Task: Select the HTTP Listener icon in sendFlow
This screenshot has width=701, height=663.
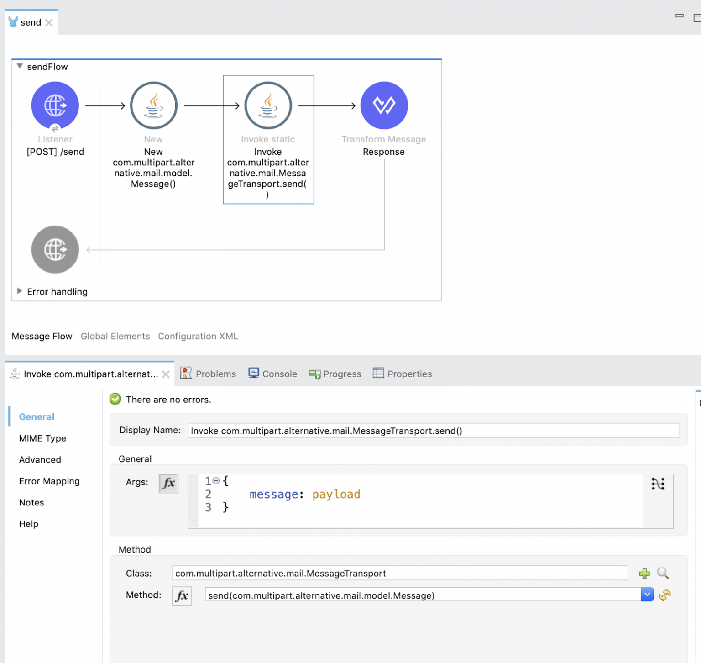Action: pos(55,105)
